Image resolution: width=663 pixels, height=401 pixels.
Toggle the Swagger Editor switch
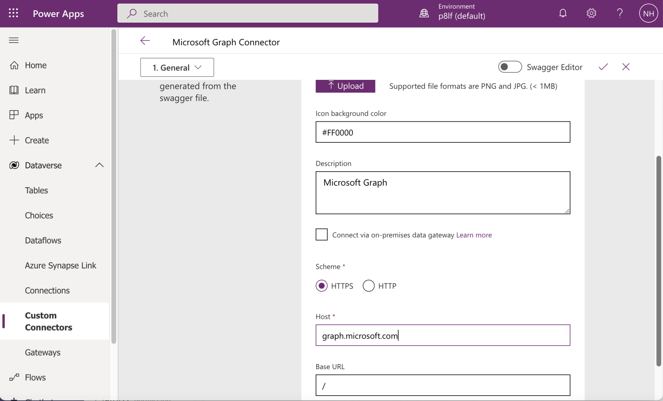click(510, 67)
